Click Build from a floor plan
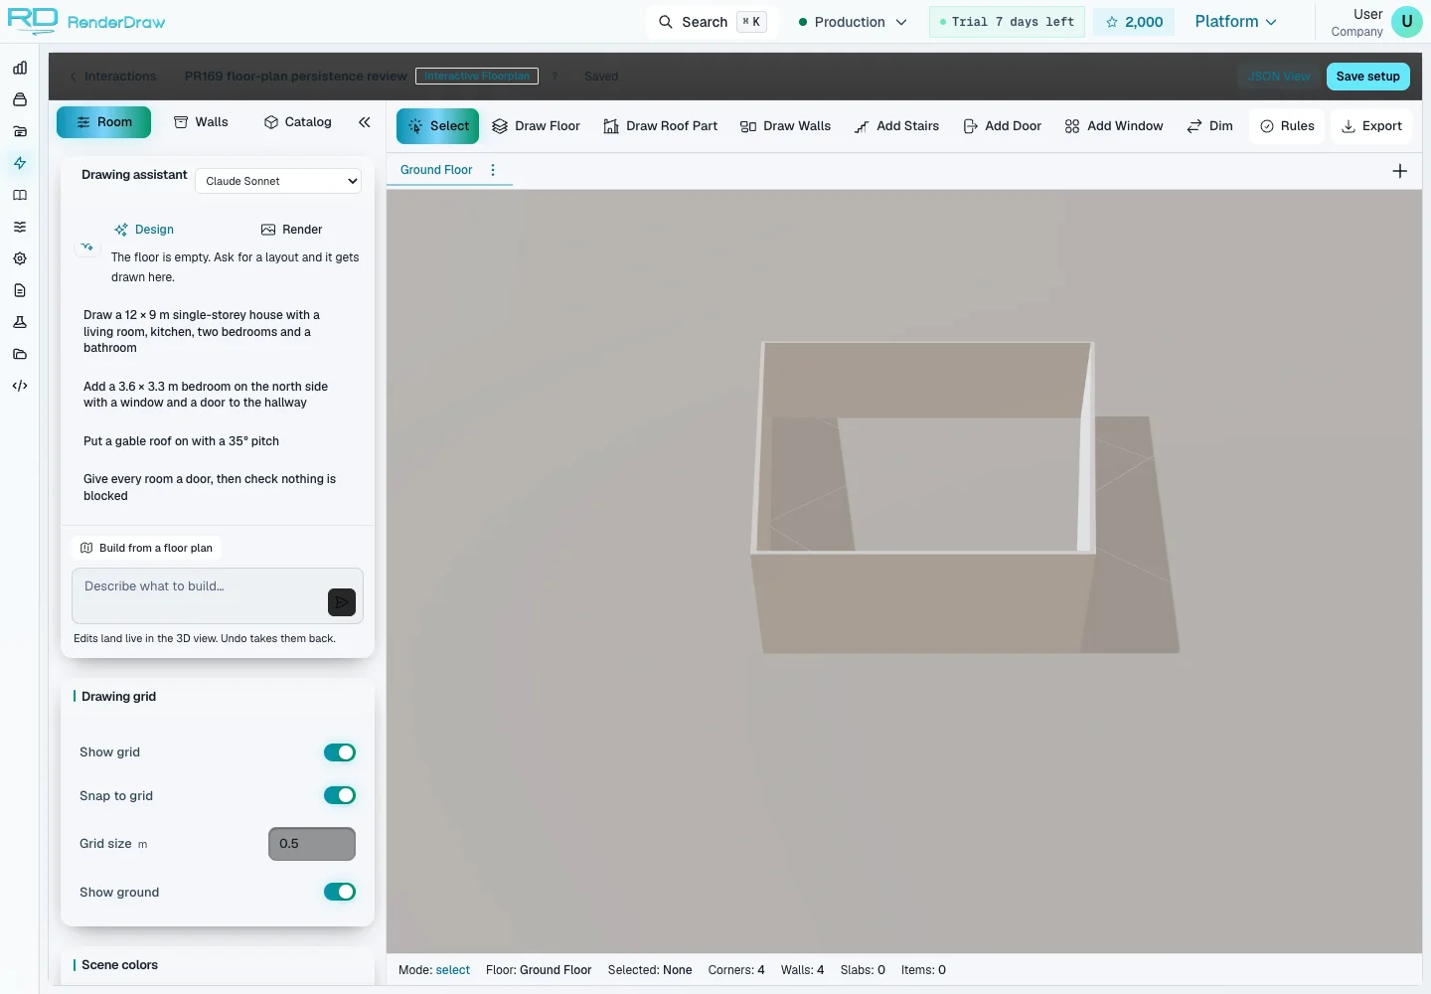The width and height of the screenshot is (1431, 994). coord(146,548)
